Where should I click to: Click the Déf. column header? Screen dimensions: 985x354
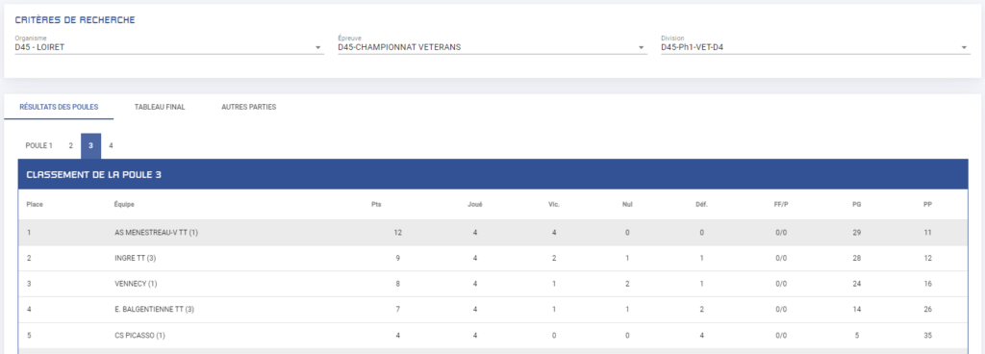coord(701,205)
